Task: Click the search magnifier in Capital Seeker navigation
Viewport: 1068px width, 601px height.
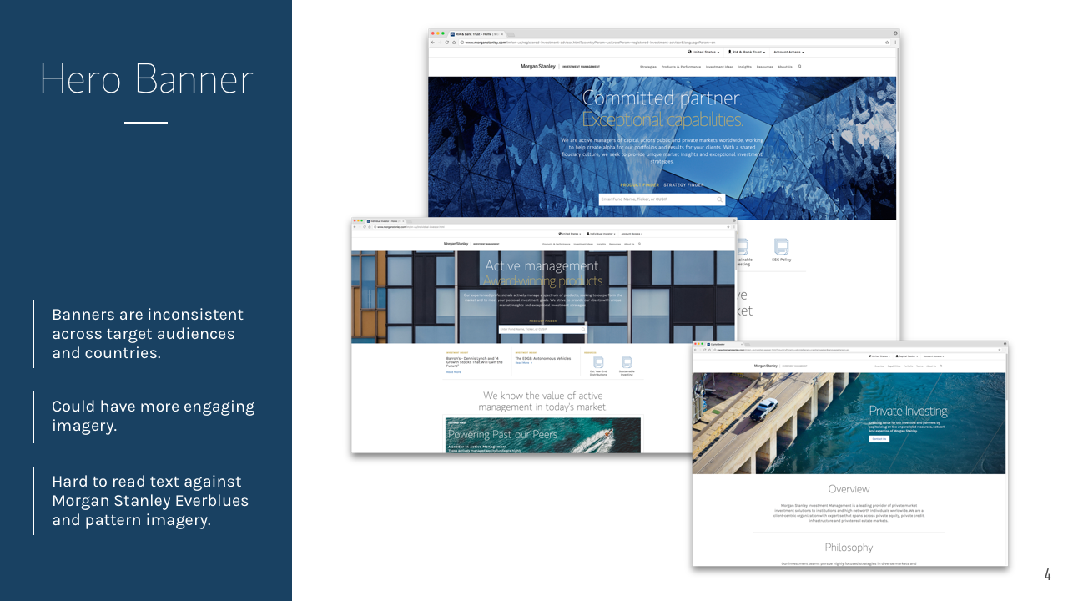Action: coord(941,366)
